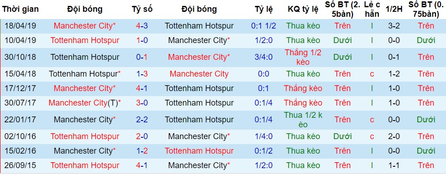Open Tottenham Hotspur link in 18/04/19 row
446x174 pixels.
tap(199, 26)
